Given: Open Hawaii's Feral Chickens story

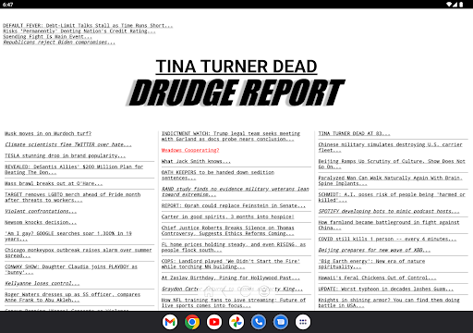Looking at the screenshot, I should [377, 277].
